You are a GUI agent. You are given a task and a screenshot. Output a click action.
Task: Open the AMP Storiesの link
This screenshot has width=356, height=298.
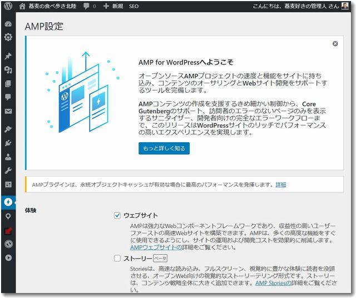click(x=273, y=283)
